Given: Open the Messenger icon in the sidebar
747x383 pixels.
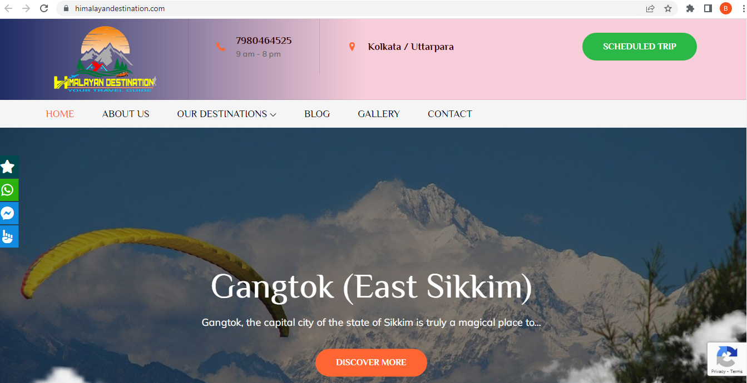Looking at the screenshot, I should pos(8,213).
